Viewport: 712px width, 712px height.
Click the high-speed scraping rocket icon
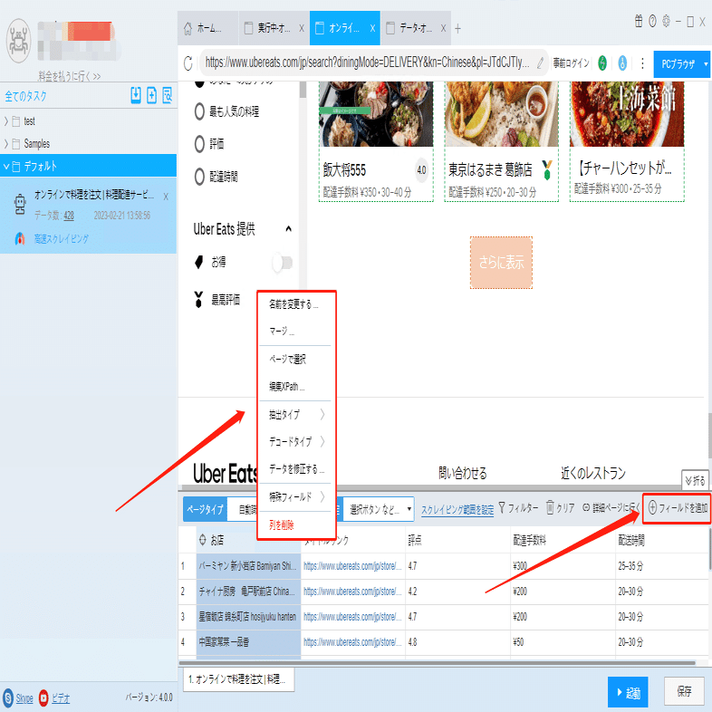[20, 238]
